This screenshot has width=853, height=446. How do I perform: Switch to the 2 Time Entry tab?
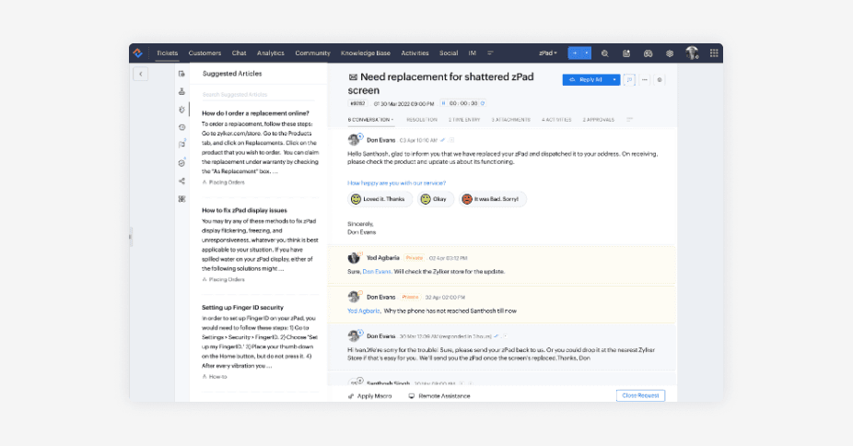[x=464, y=120]
